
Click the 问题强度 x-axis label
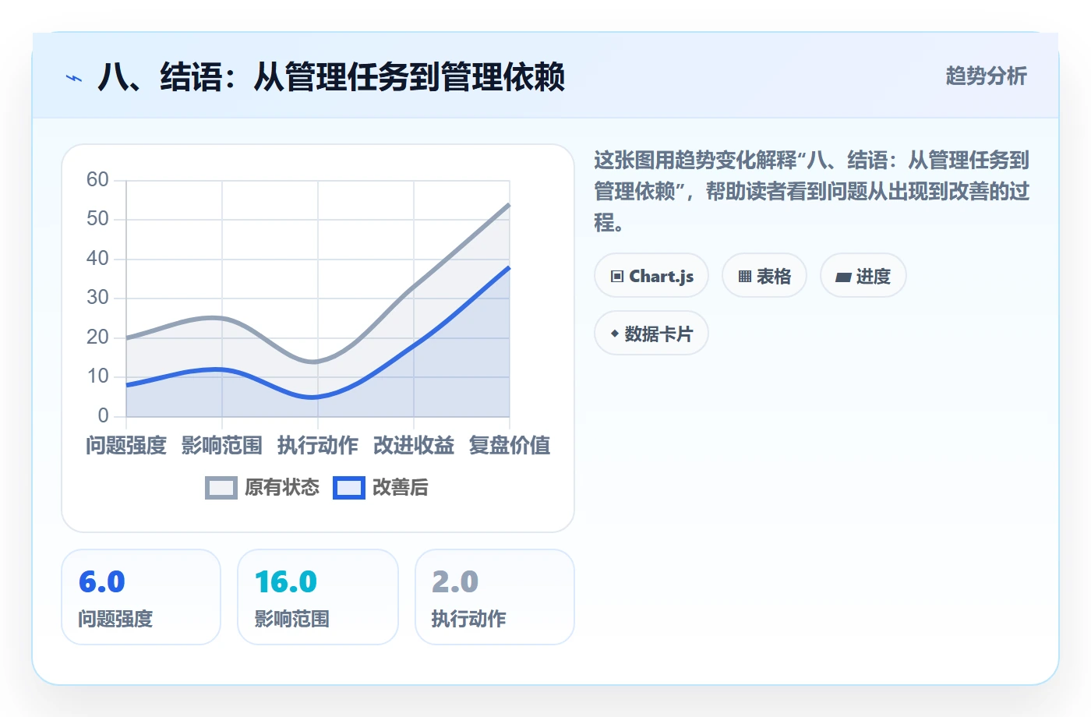[x=126, y=446]
